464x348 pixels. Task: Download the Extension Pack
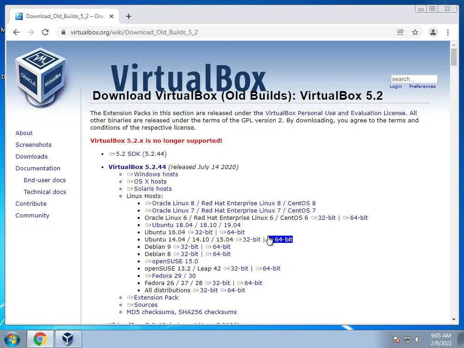point(153,297)
